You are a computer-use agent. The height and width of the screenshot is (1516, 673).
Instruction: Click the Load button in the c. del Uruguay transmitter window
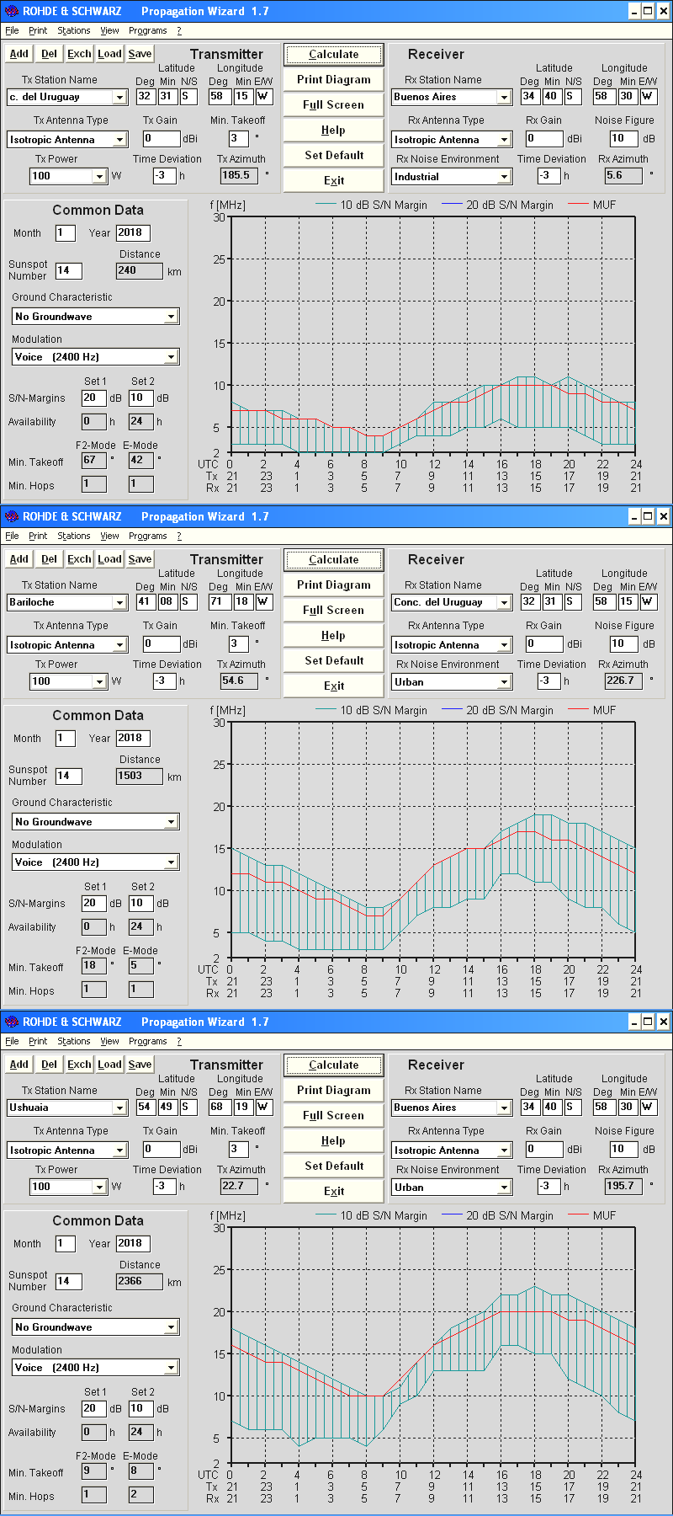(x=110, y=54)
